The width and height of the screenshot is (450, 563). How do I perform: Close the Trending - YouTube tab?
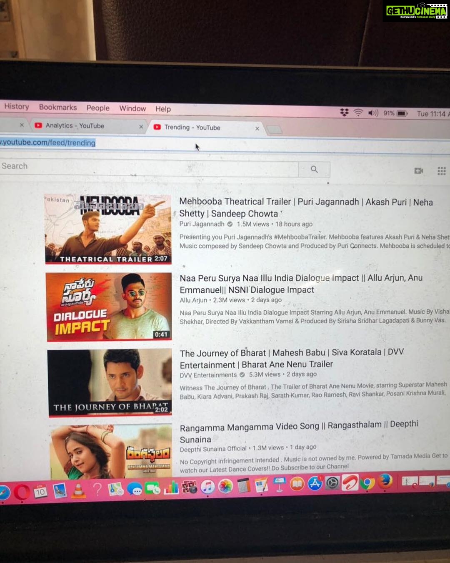(x=257, y=128)
